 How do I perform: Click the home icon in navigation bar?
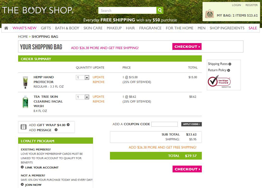(6, 28)
